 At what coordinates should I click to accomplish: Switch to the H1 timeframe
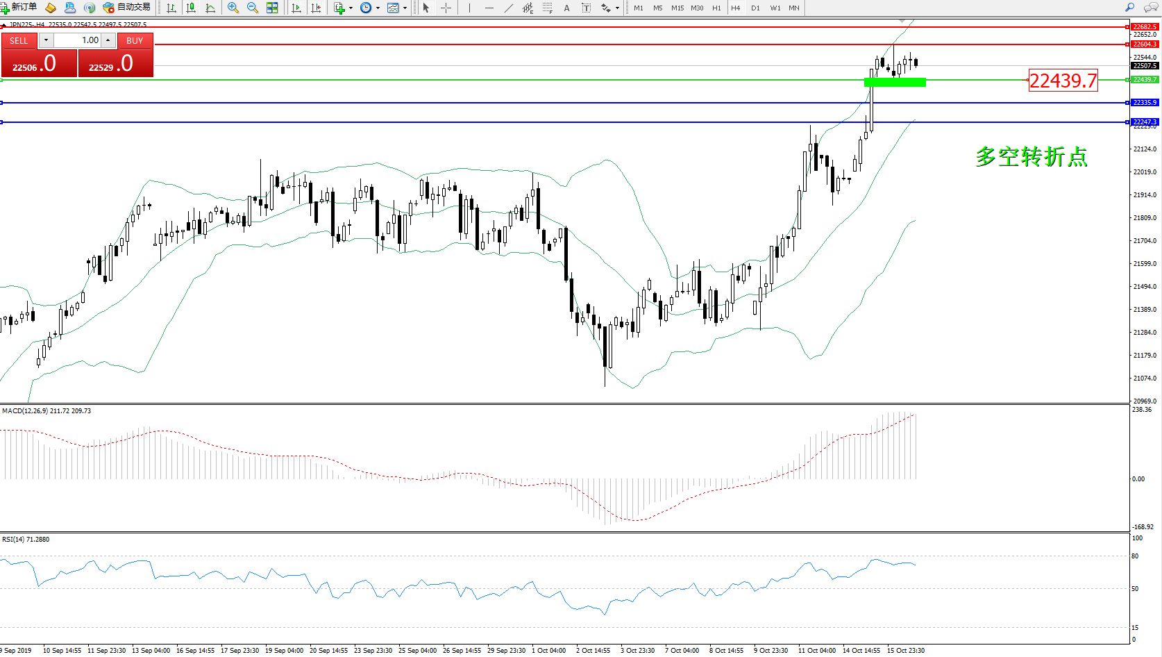pyautogui.click(x=716, y=8)
